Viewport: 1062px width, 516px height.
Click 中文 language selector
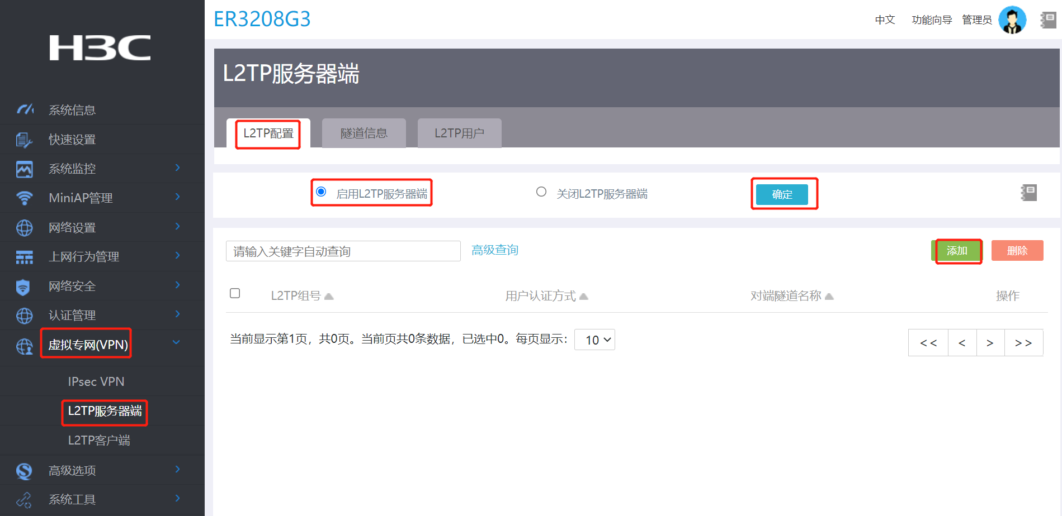pyautogui.click(x=885, y=20)
